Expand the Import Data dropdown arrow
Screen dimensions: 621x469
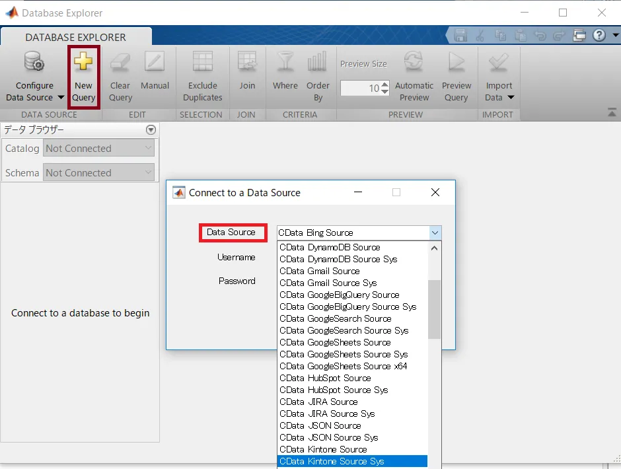click(511, 97)
